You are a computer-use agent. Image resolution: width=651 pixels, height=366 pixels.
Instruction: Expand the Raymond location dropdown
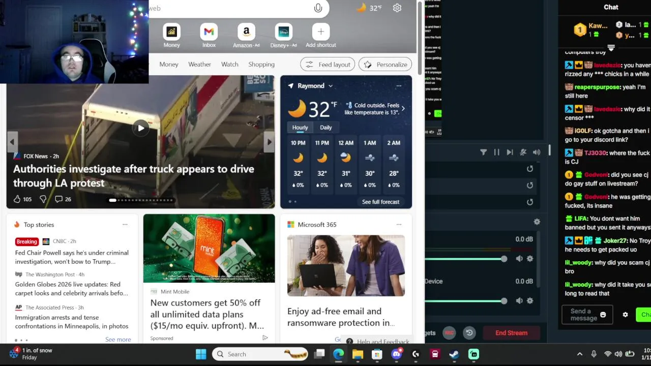coord(331,86)
